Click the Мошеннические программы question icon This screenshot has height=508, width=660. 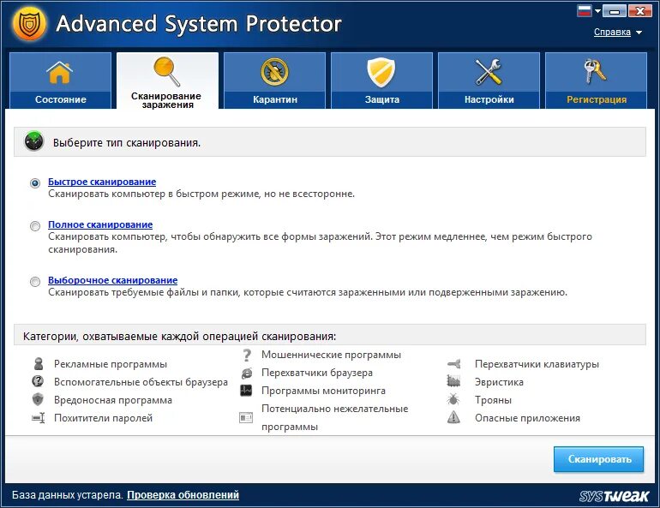coord(247,355)
